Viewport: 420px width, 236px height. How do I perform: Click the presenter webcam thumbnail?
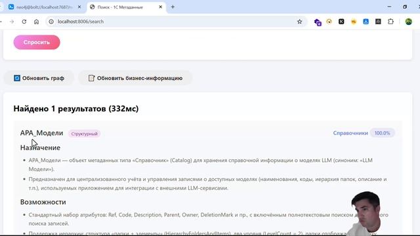366,213
